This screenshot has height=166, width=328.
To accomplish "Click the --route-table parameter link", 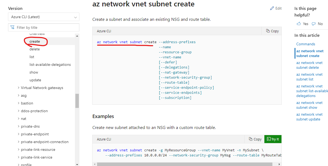I will pos(174,82).
